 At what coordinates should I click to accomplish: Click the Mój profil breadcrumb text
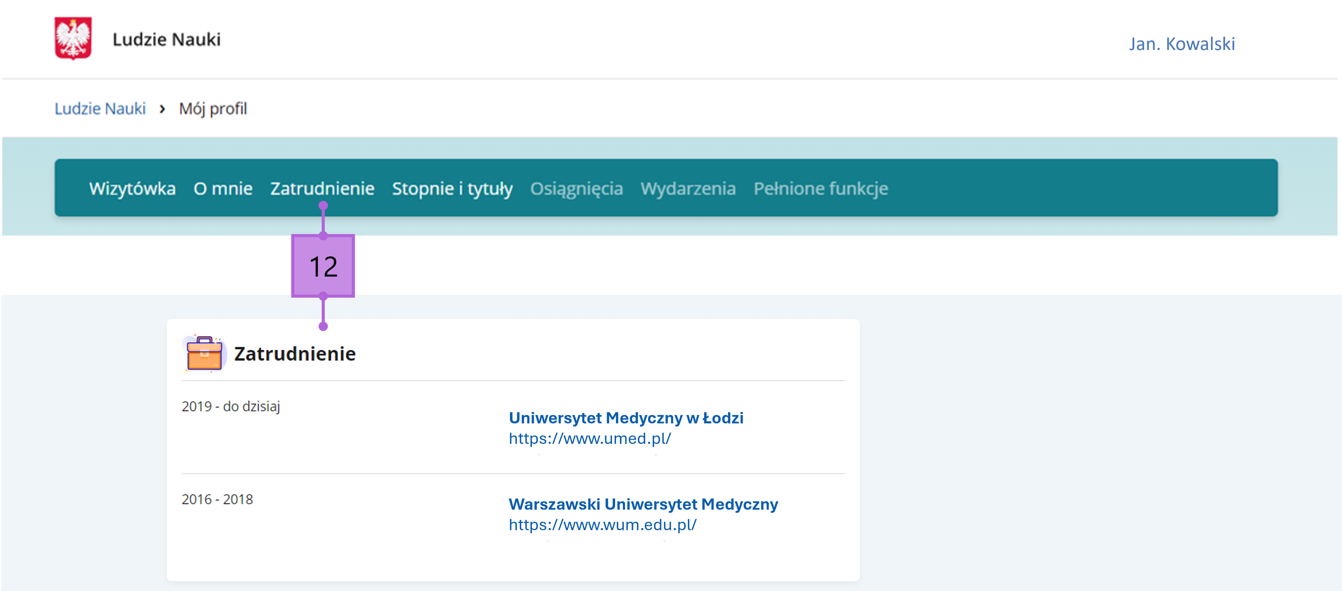(x=213, y=109)
